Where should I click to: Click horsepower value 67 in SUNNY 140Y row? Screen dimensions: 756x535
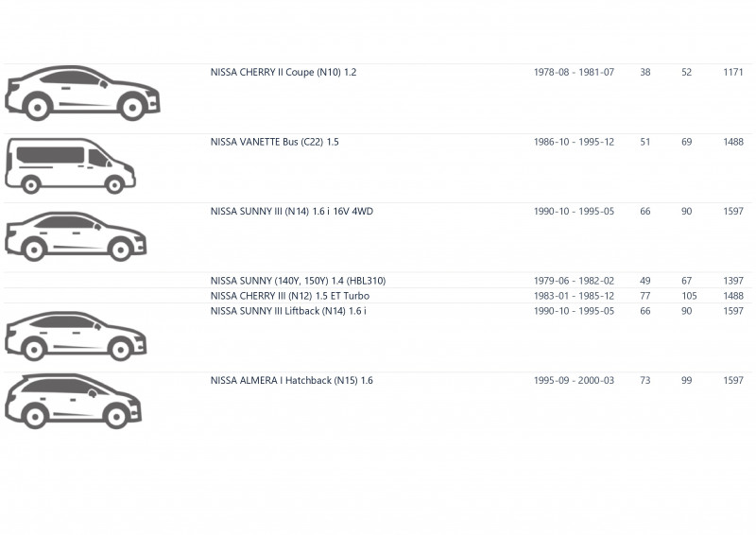[687, 281]
